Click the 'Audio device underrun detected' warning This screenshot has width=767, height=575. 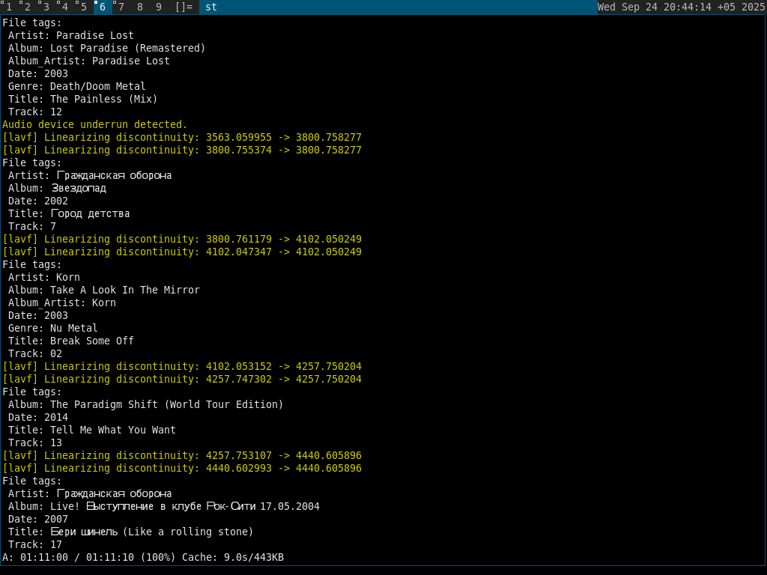(95, 124)
